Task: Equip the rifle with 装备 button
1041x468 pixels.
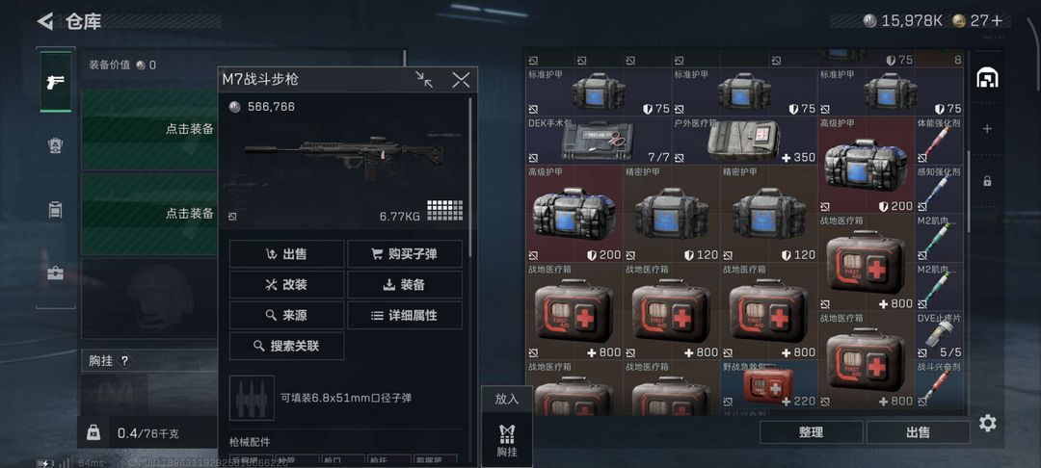Action: coord(405,284)
